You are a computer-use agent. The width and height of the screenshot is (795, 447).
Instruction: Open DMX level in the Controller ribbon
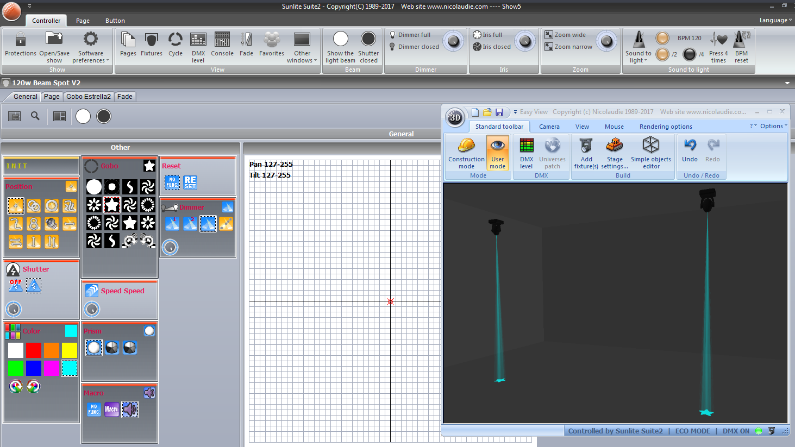[x=198, y=47]
